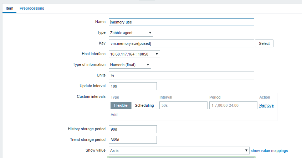This screenshot has width=302, height=158.
Task: Switch custom interval type to Scheduling
Action: pos(144,105)
